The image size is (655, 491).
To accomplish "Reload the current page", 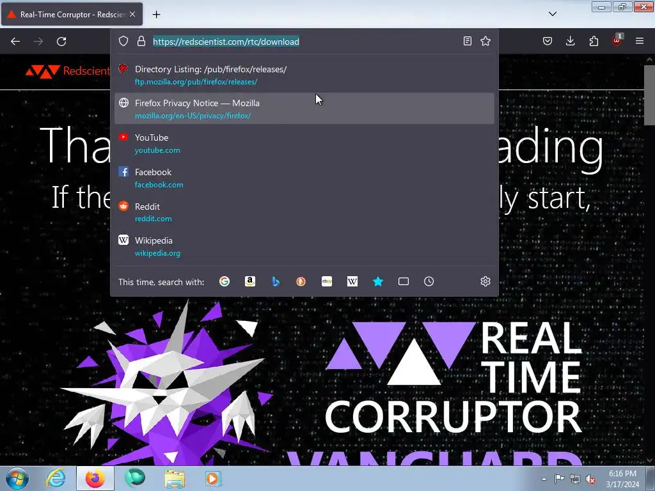I will tap(61, 42).
